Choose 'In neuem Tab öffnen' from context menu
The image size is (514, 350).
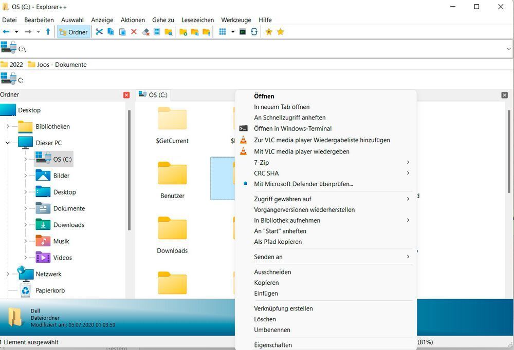click(x=282, y=107)
